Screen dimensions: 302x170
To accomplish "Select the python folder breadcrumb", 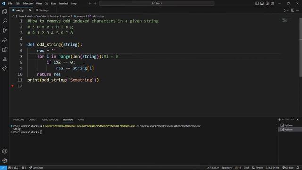I will pyautogui.click(x=66, y=16).
